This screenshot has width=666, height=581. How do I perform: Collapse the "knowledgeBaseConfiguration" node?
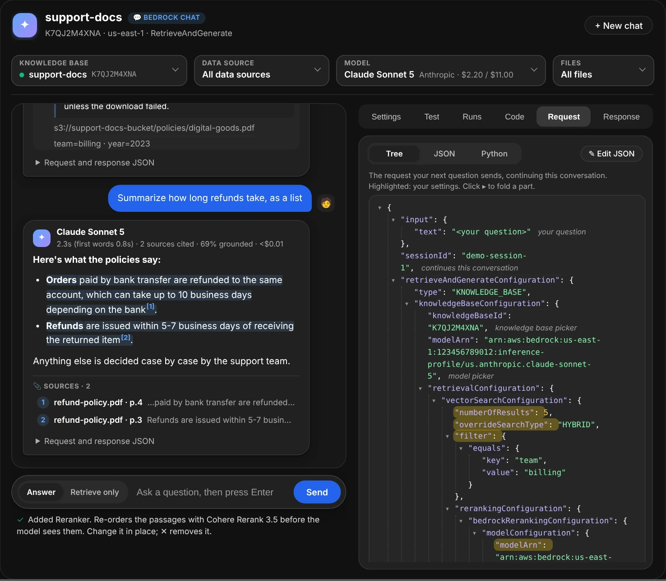pos(407,304)
